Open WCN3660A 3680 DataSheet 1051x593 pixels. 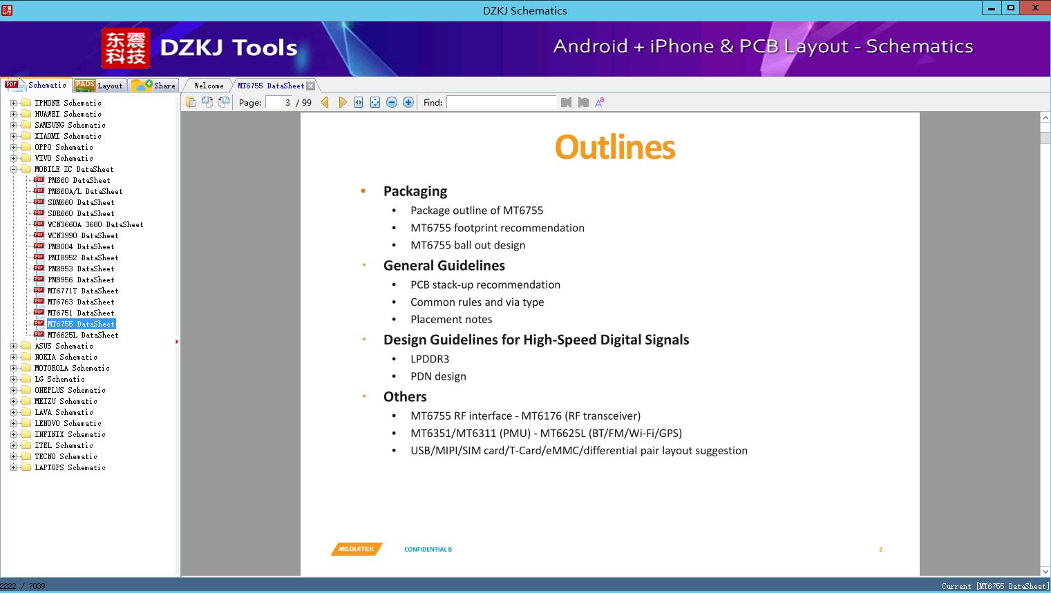point(95,224)
